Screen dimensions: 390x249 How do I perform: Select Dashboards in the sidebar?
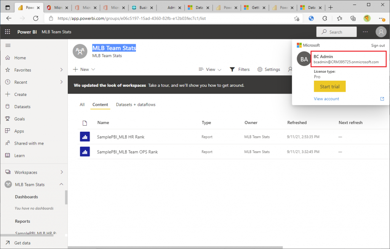click(26, 197)
